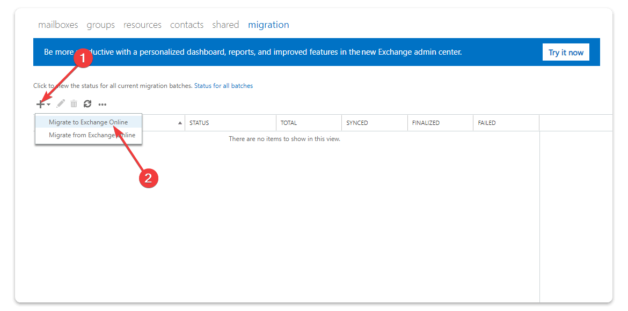Screen dimensions: 628x311
Task: Open the dropdown arrow beside the plus icon
Action: click(48, 105)
